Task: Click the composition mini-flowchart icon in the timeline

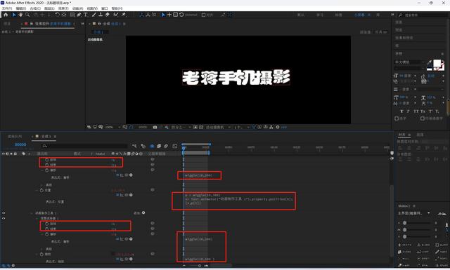Action: (x=134, y=146)
